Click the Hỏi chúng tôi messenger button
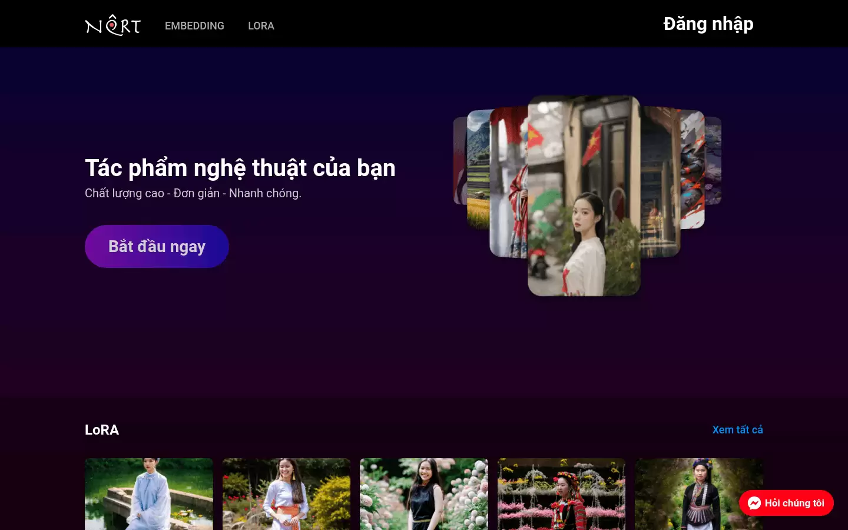 tap(786, 503)
